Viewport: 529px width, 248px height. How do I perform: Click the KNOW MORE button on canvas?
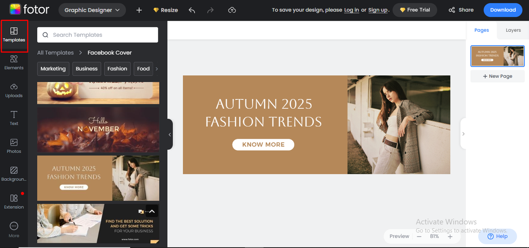[263, 145]
